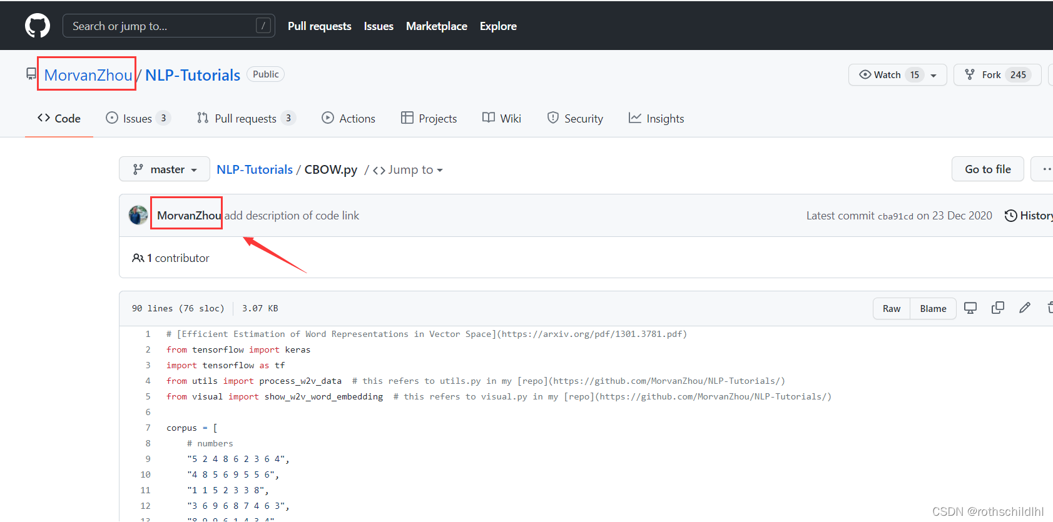Click the Go to file button
The width and height of the screenshot is (1053, 522).
pos(988,169)
